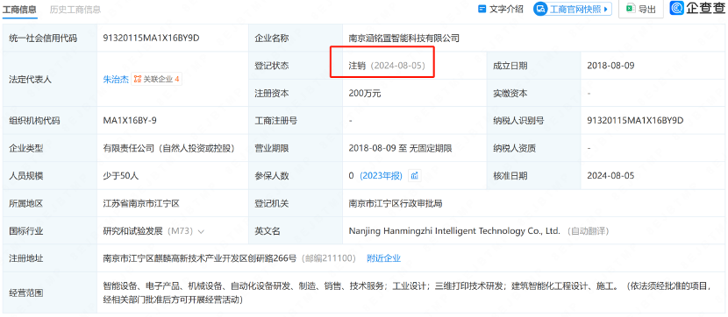
Task: Click 登记状态 label cell
Action: (x=296, y=66)
